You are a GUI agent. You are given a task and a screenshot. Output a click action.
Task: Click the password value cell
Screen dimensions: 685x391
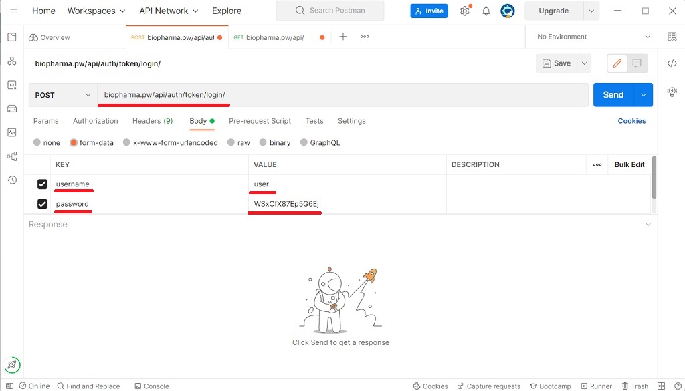(x=347, y=204)
